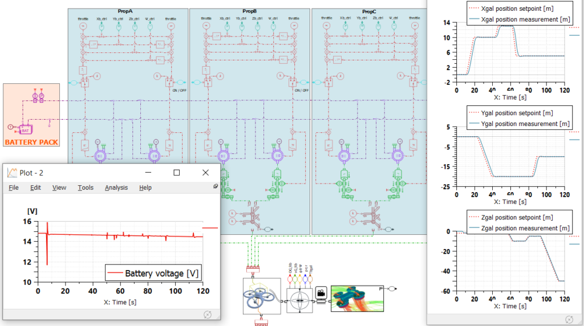Select PropC's left throttle input
Viewport: 584px width, 326px height.
[x=326, y=25]
